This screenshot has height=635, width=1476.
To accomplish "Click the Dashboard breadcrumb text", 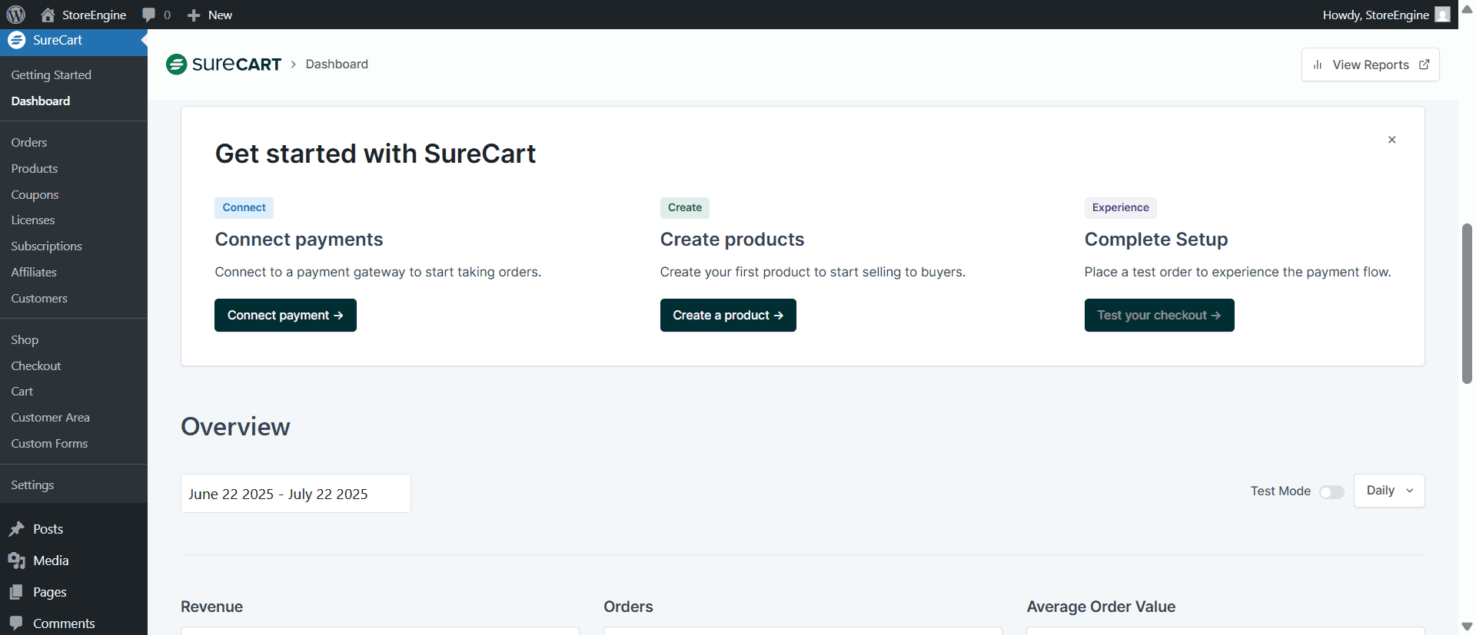I will click(337, 64).
